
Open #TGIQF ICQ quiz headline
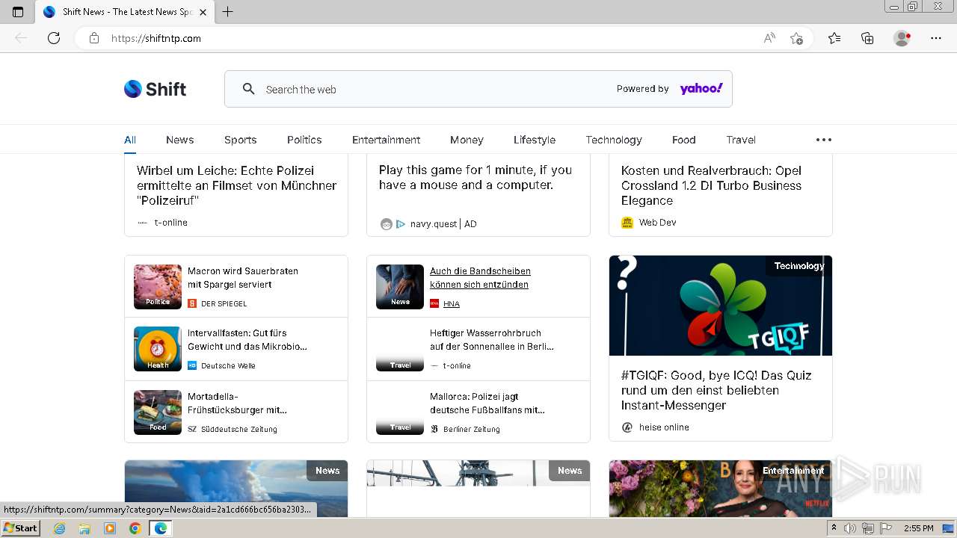[716, 390]
